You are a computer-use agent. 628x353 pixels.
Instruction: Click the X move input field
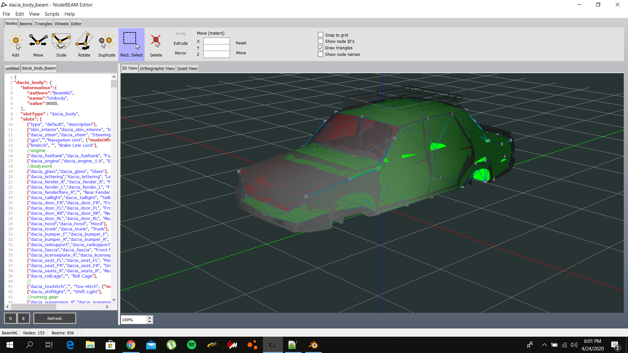[x=217, y=41]
